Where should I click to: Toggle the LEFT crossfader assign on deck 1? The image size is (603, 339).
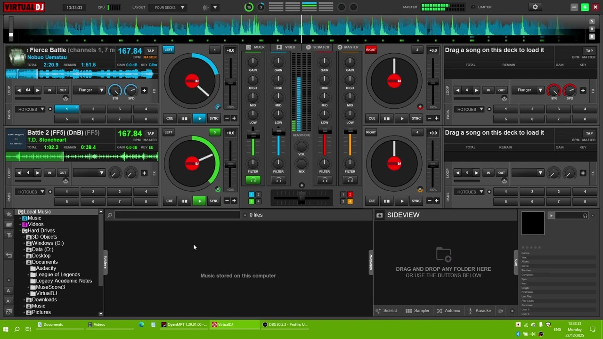click(x=168, y=49)
